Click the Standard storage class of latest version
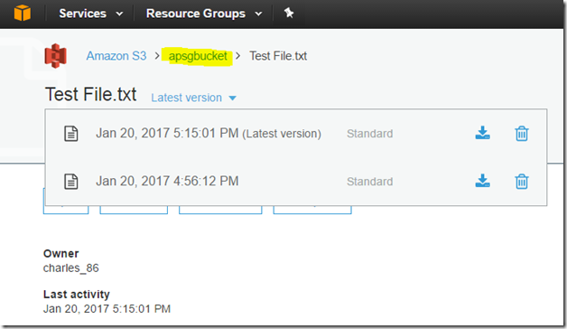567x329 pixels. coord(369,134)
